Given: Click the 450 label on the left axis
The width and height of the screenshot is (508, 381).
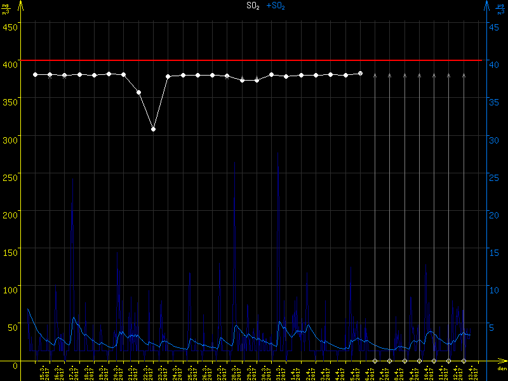Looking at the screenshot, I should (11, 27).
